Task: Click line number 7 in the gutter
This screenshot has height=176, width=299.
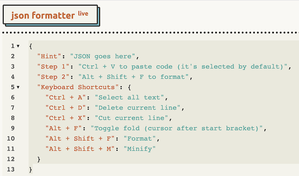Action: pos(12,108)
